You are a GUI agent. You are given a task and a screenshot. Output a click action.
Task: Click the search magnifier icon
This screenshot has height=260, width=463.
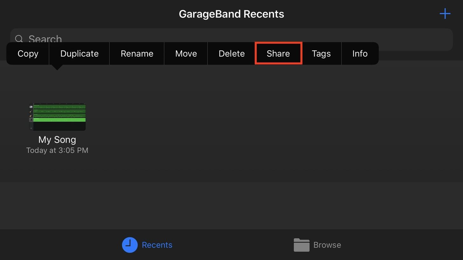(x=19, y=39)
